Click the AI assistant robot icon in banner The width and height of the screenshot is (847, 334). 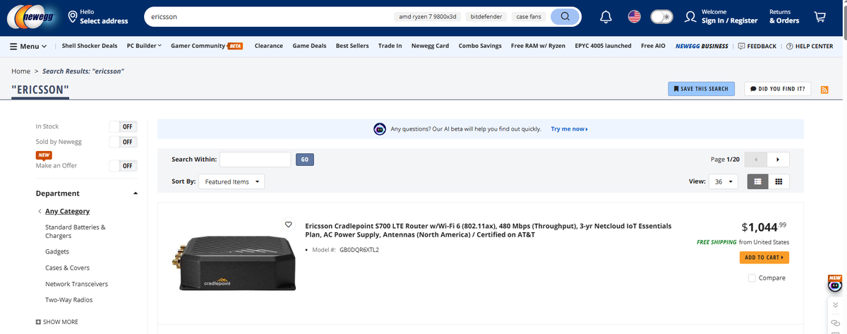[379, 129]
